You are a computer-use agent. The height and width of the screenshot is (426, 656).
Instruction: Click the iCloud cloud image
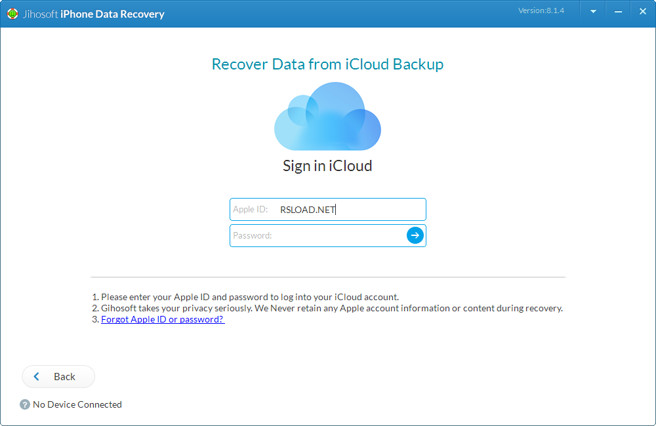point(327,116)
